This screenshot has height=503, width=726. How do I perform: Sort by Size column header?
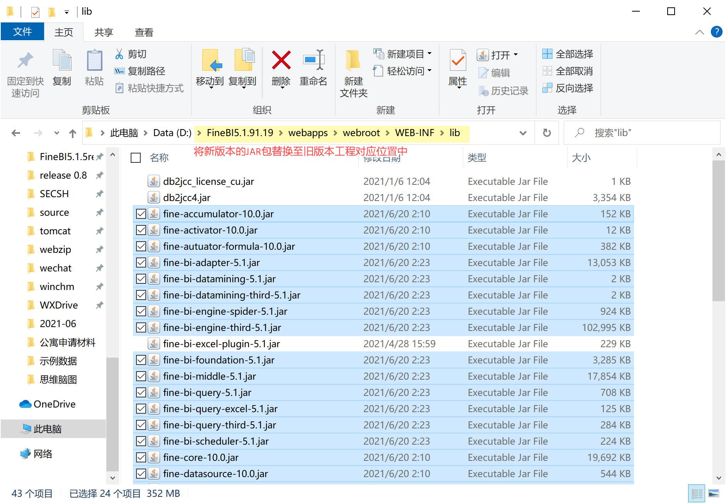(581, 158)
